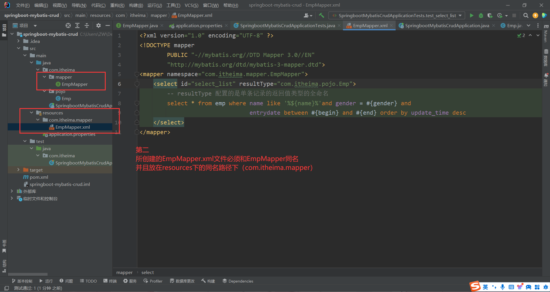Click the Debug bug icon
This screenshot has width=550, height=292.
481,15
